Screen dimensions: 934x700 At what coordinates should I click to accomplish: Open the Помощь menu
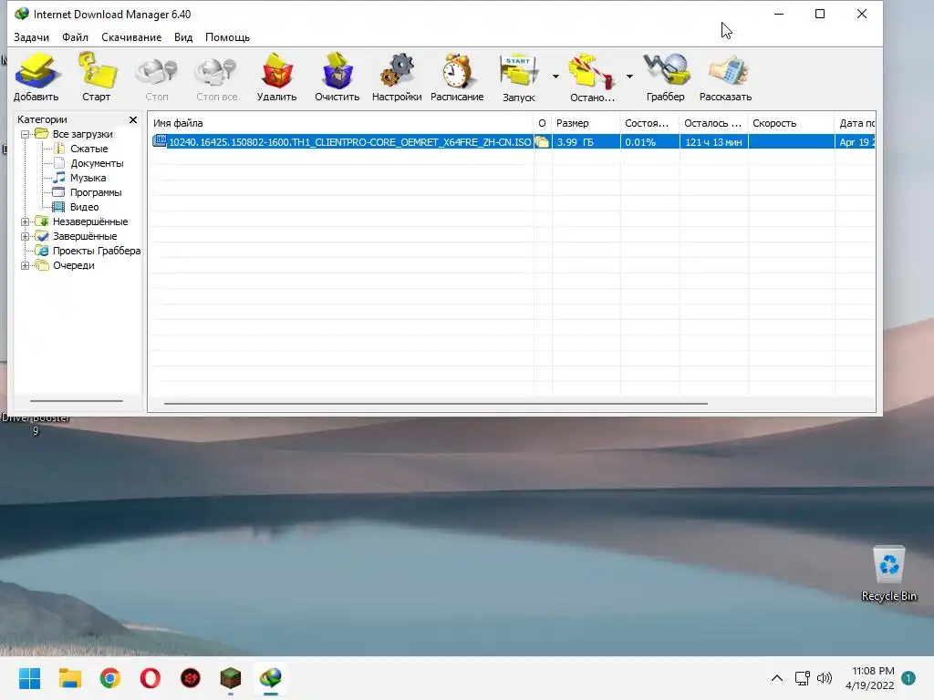pos(227,36)
